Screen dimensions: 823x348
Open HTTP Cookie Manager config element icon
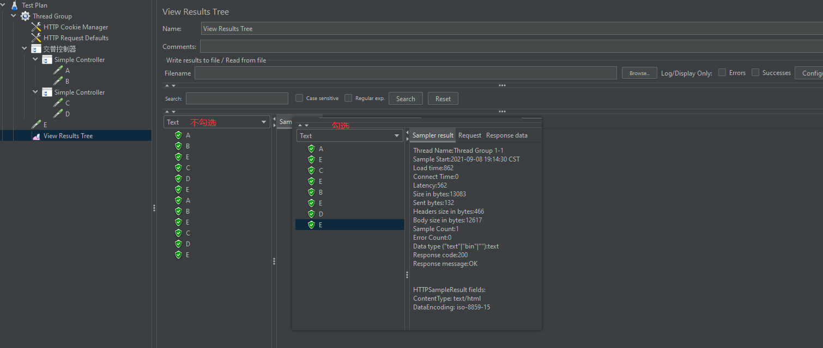coord(37,27)
